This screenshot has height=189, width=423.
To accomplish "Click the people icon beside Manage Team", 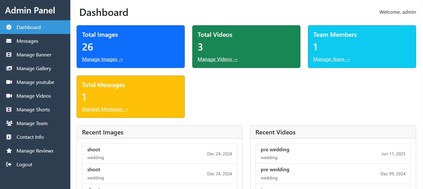I will (9, 123).
